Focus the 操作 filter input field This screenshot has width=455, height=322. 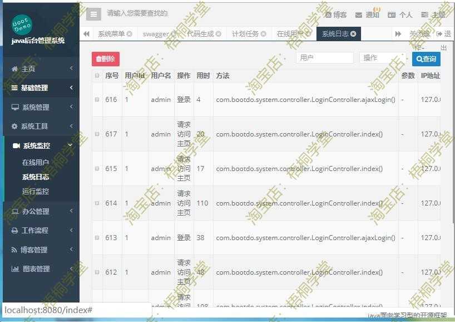point(383,58)
